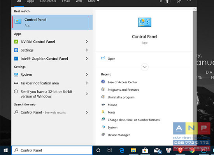Open Uninstall a program recent item
Image resolution: width=214 pixels, height=155 pixels.
pyautogui.click(x=121, y=97)
